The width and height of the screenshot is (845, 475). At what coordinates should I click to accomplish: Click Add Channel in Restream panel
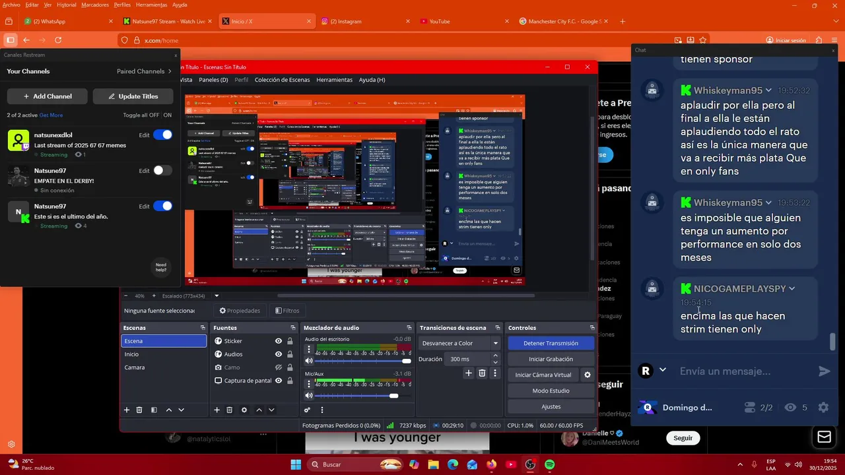pyautogui.click(x=48, y=96)
